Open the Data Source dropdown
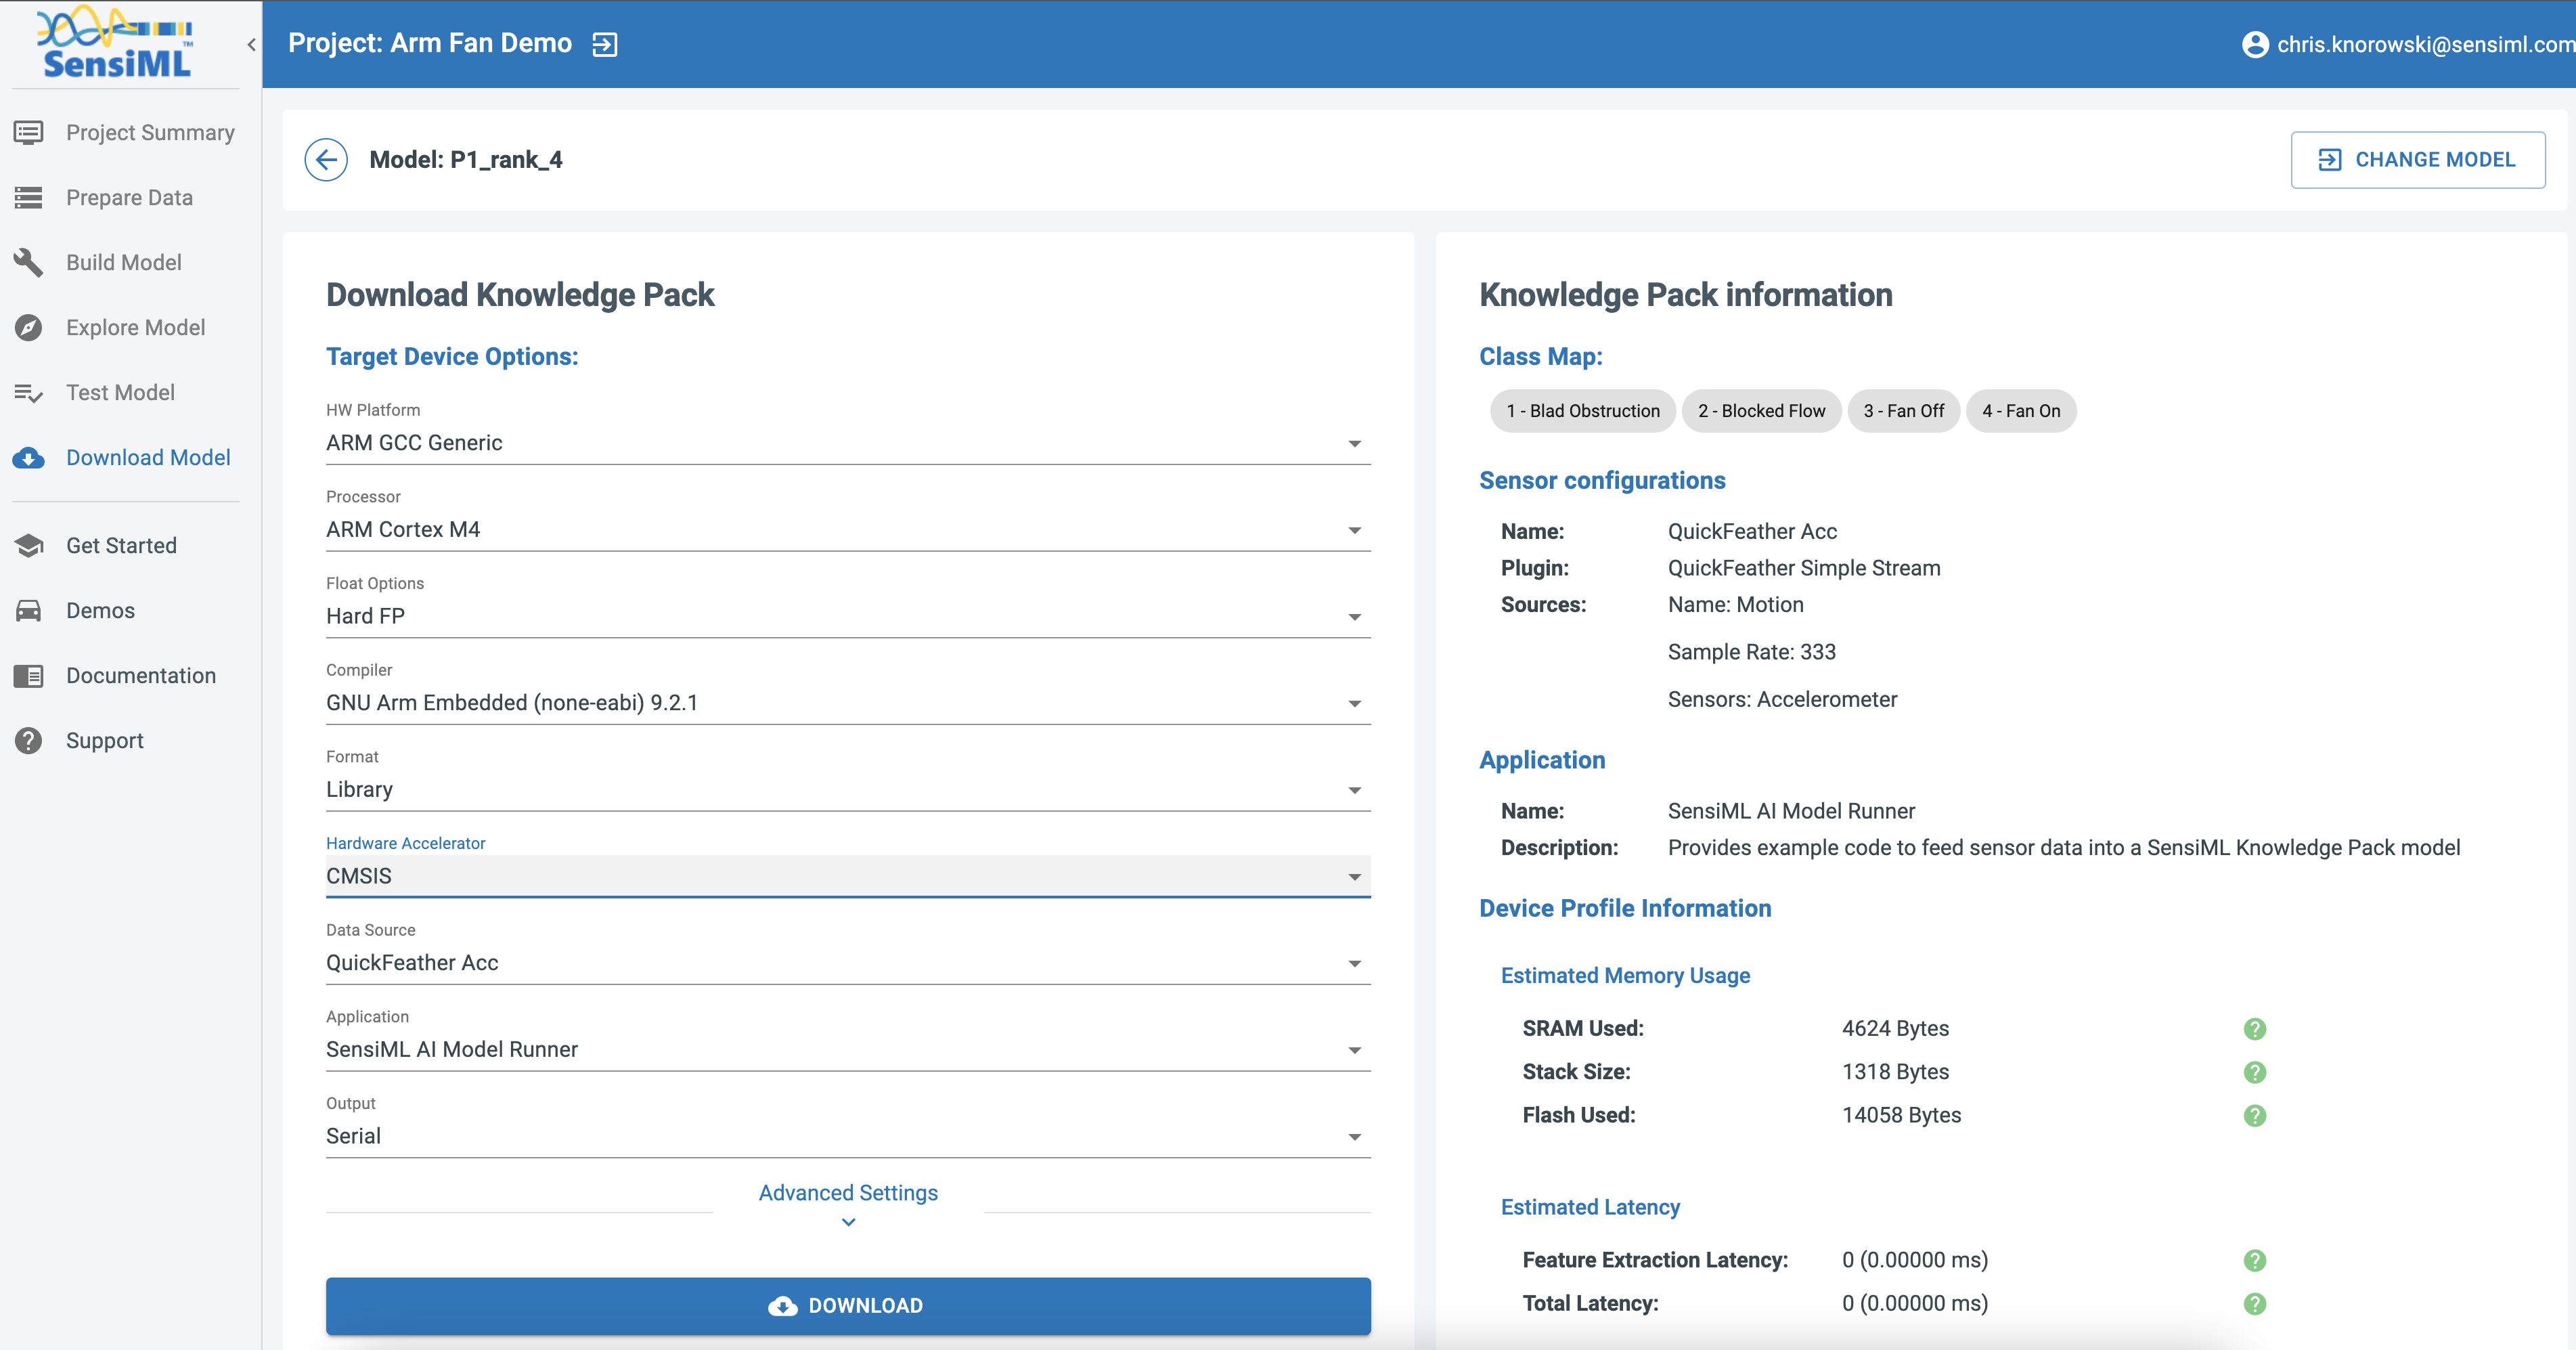 848,963
